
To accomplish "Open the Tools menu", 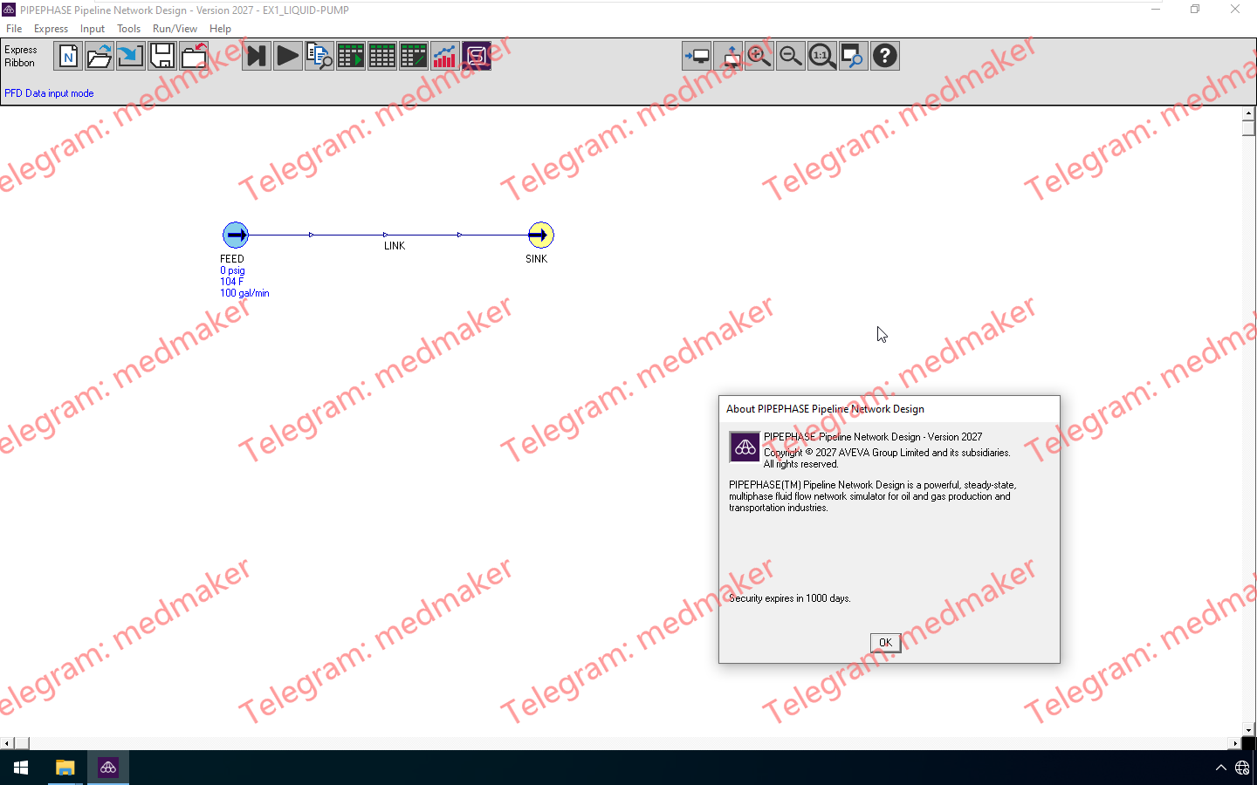I will [129, 29].
